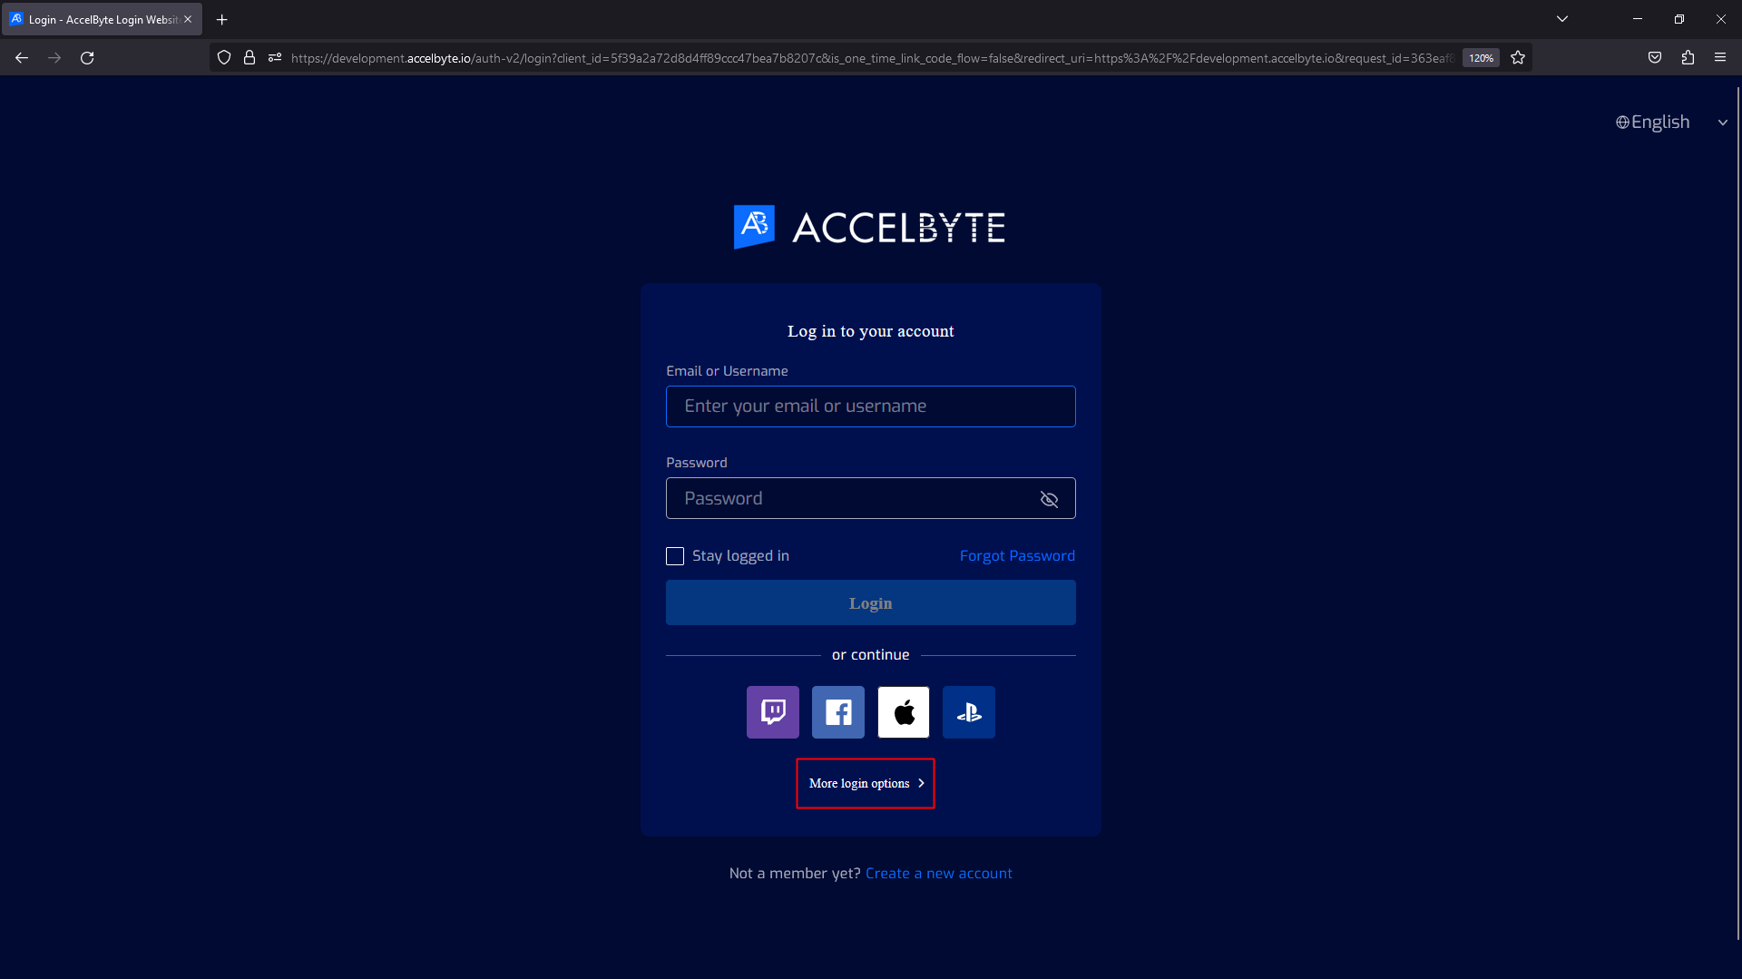Click the globe icon beside English
The image size is (1742, 979).
(x=1622, y=122)
